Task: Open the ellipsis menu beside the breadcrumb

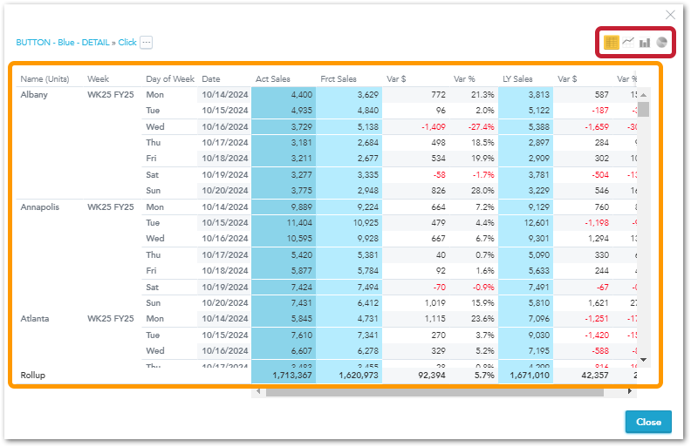Action: [x=146, y=42]
